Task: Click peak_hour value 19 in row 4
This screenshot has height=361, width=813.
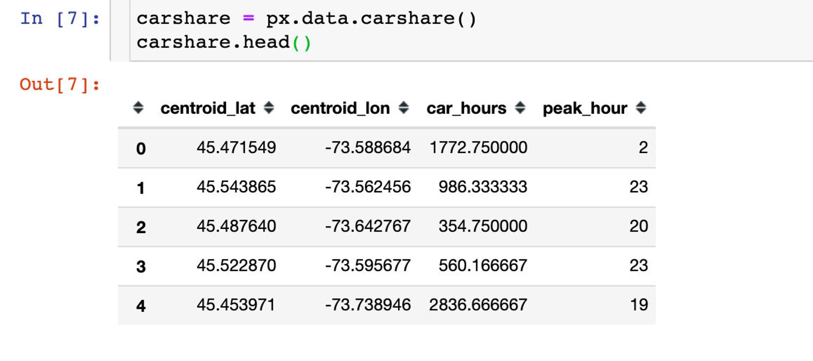Action: click(639, 305)
